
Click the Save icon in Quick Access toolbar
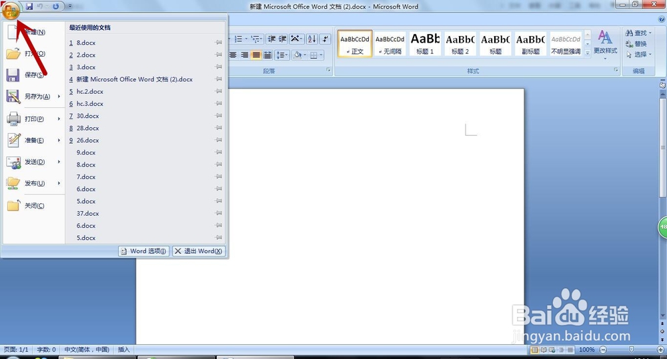click(29, 7)
